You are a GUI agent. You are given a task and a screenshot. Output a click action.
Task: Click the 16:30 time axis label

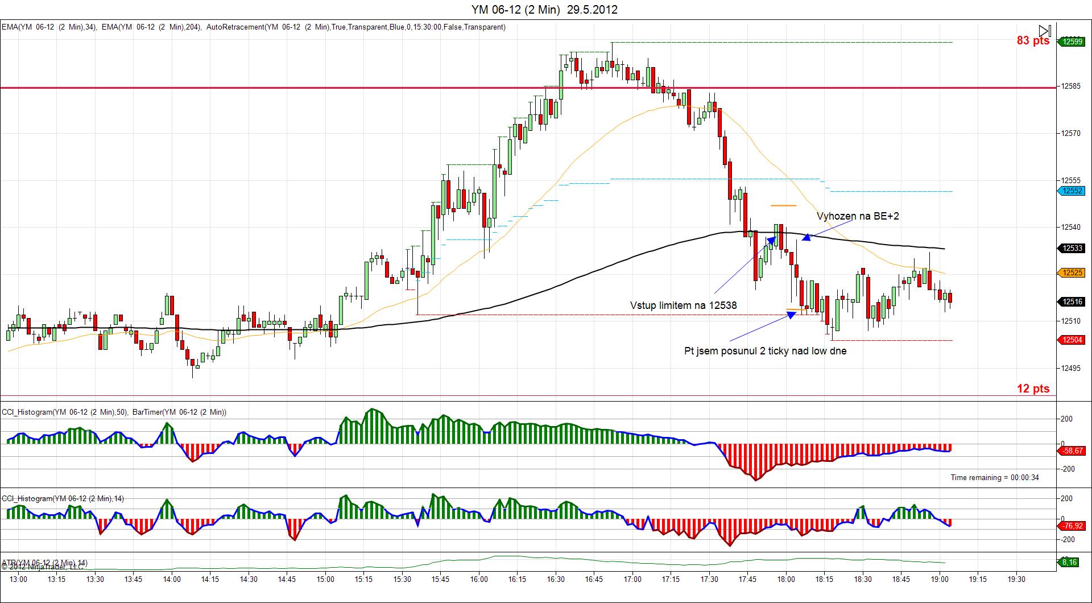556,579
